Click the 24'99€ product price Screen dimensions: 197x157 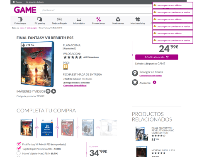(x=168, y=49)
